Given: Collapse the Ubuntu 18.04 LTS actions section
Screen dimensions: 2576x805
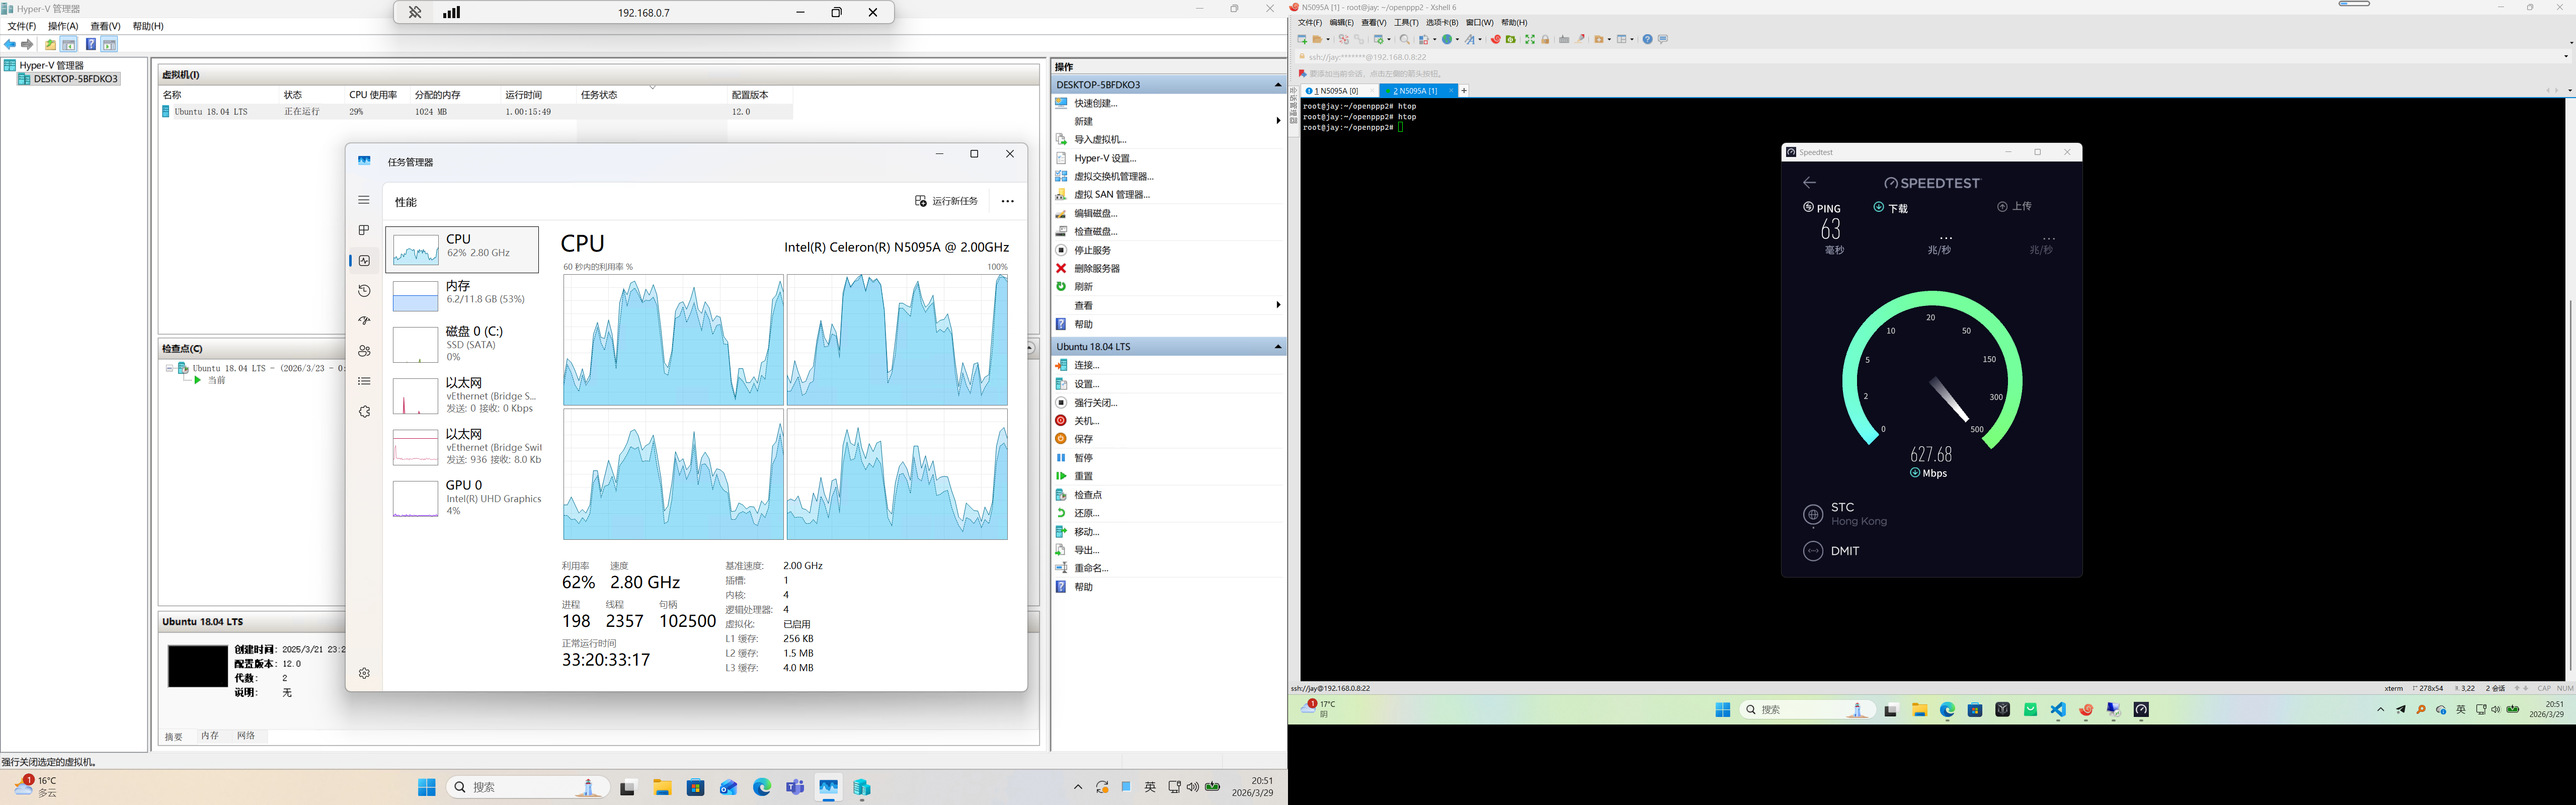Looking at the screenshot, I should coord(1277,347).
